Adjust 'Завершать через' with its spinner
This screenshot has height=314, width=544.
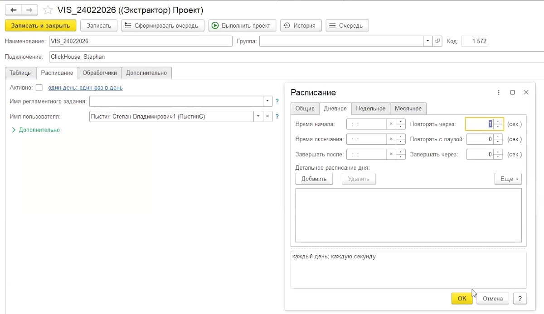pos(498,154)
